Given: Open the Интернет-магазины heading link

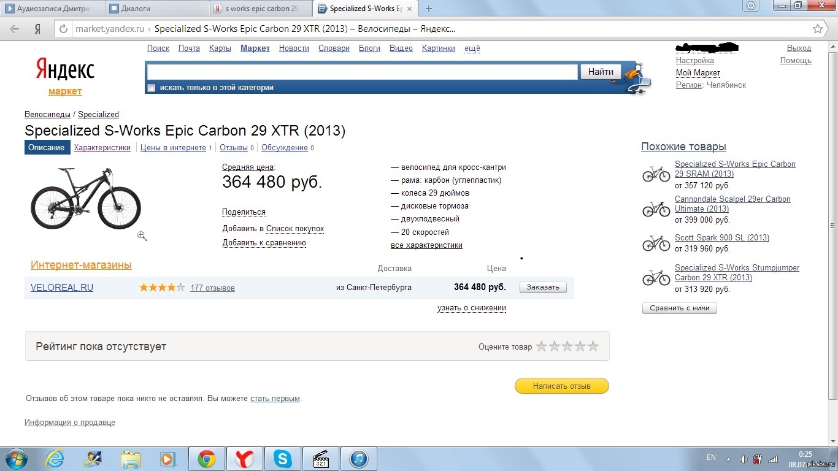Looking at the screenshot, I should [81, 266].
